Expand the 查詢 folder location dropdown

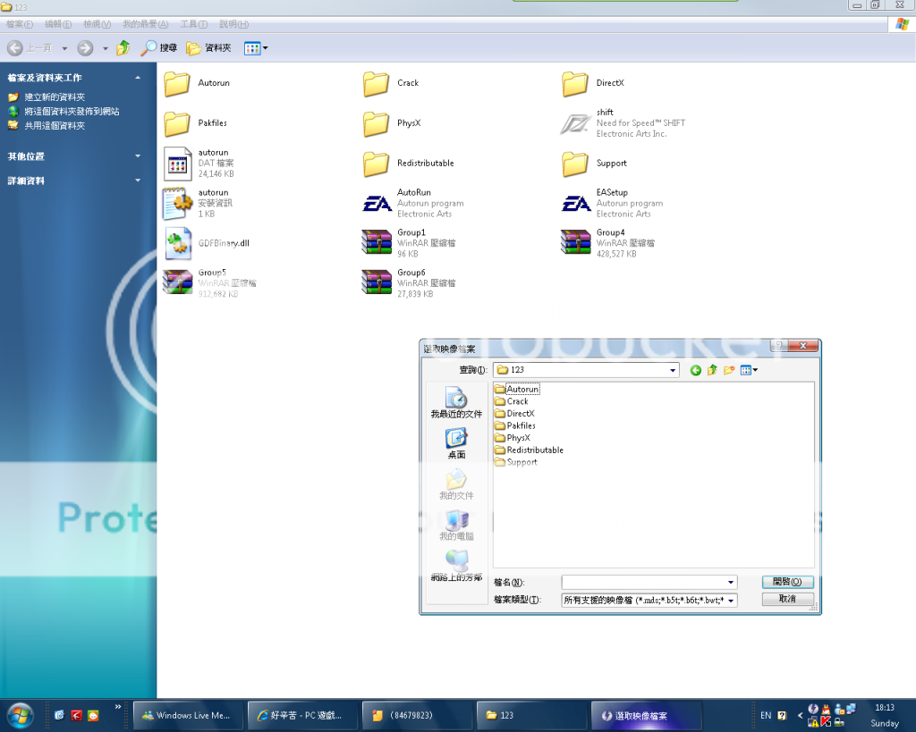673,370
